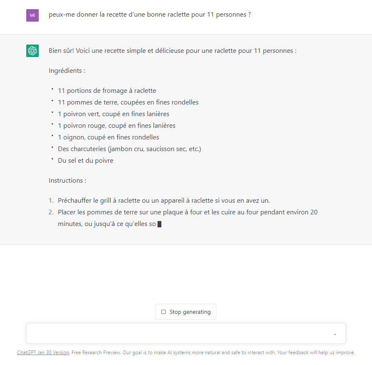Focus the message input field
This screenshot has width=372, height=365.
point(179,333)
